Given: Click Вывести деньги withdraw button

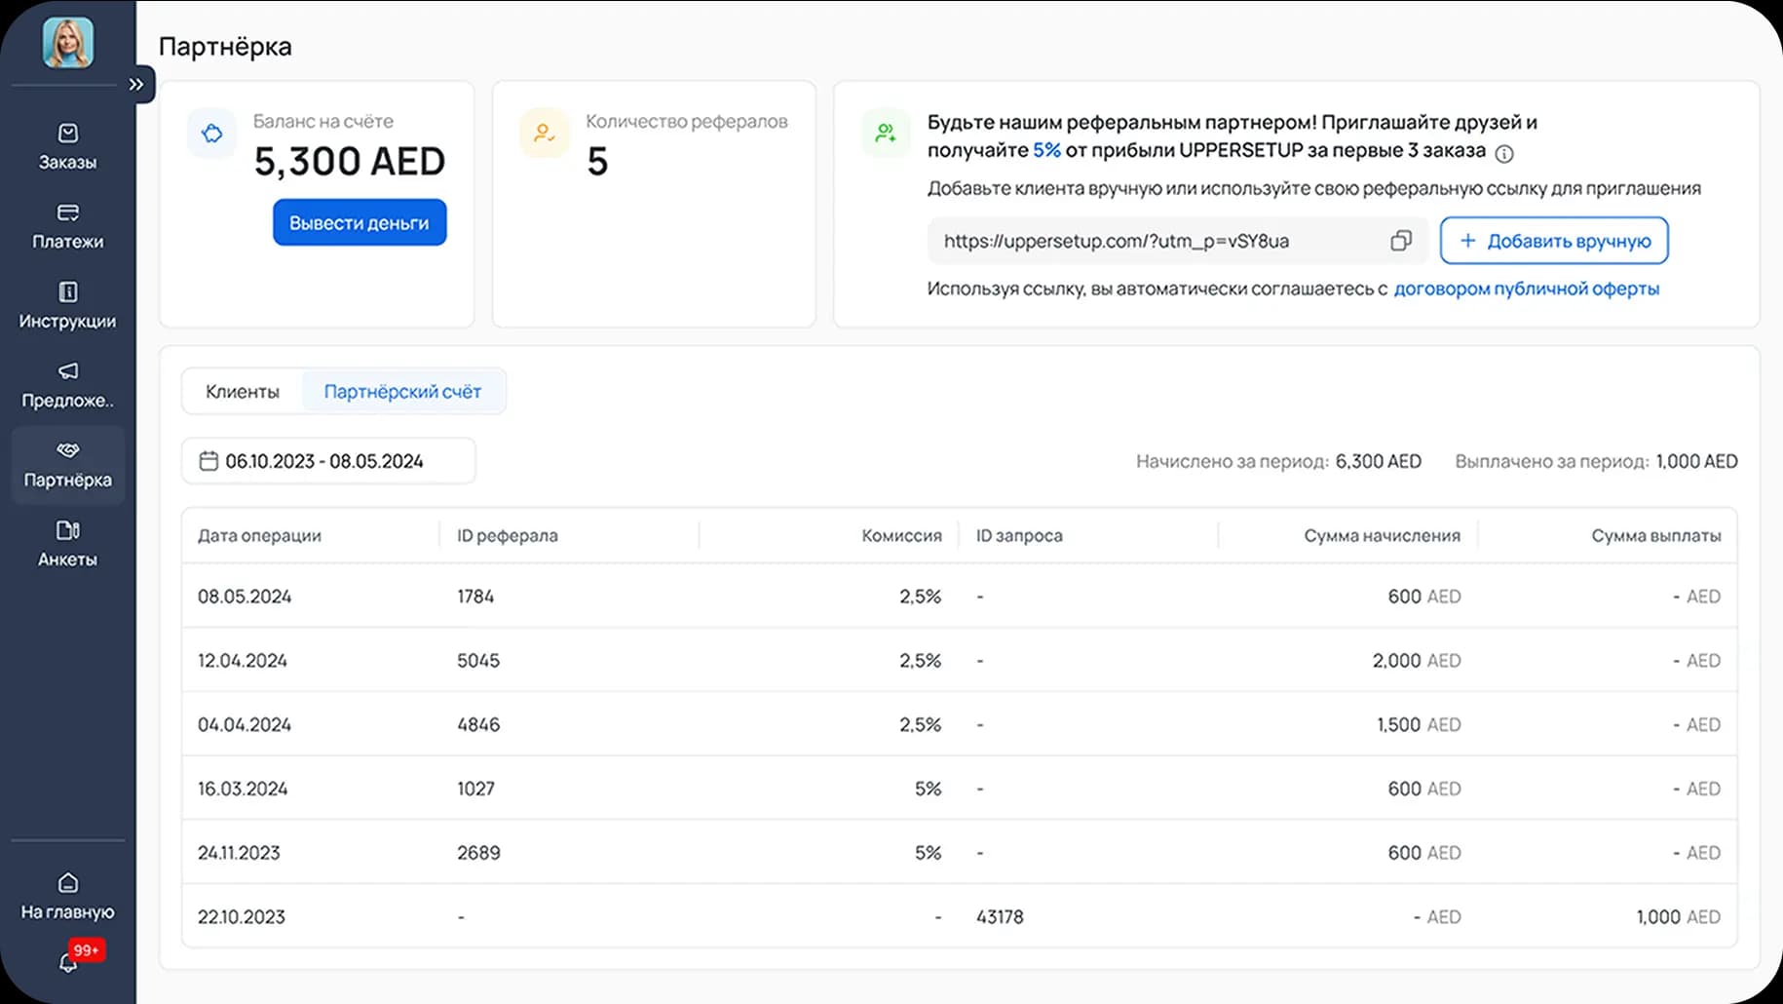Looking at the screenshot, I should coord(360,223).
